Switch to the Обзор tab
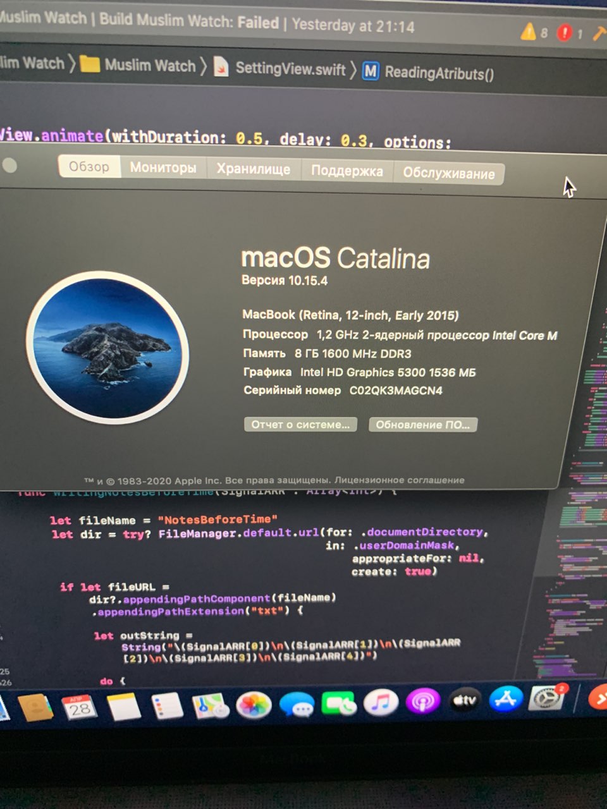Image resolution: width=607 pixels, height=809 pixels. click(x=89, y=167)
